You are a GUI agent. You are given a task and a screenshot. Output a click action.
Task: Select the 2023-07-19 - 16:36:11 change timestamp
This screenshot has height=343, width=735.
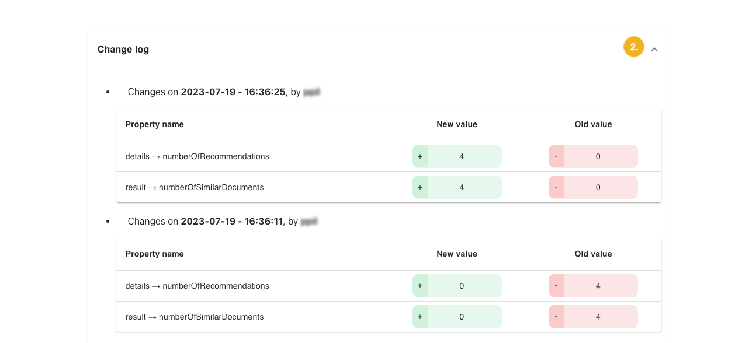[231, 221]
